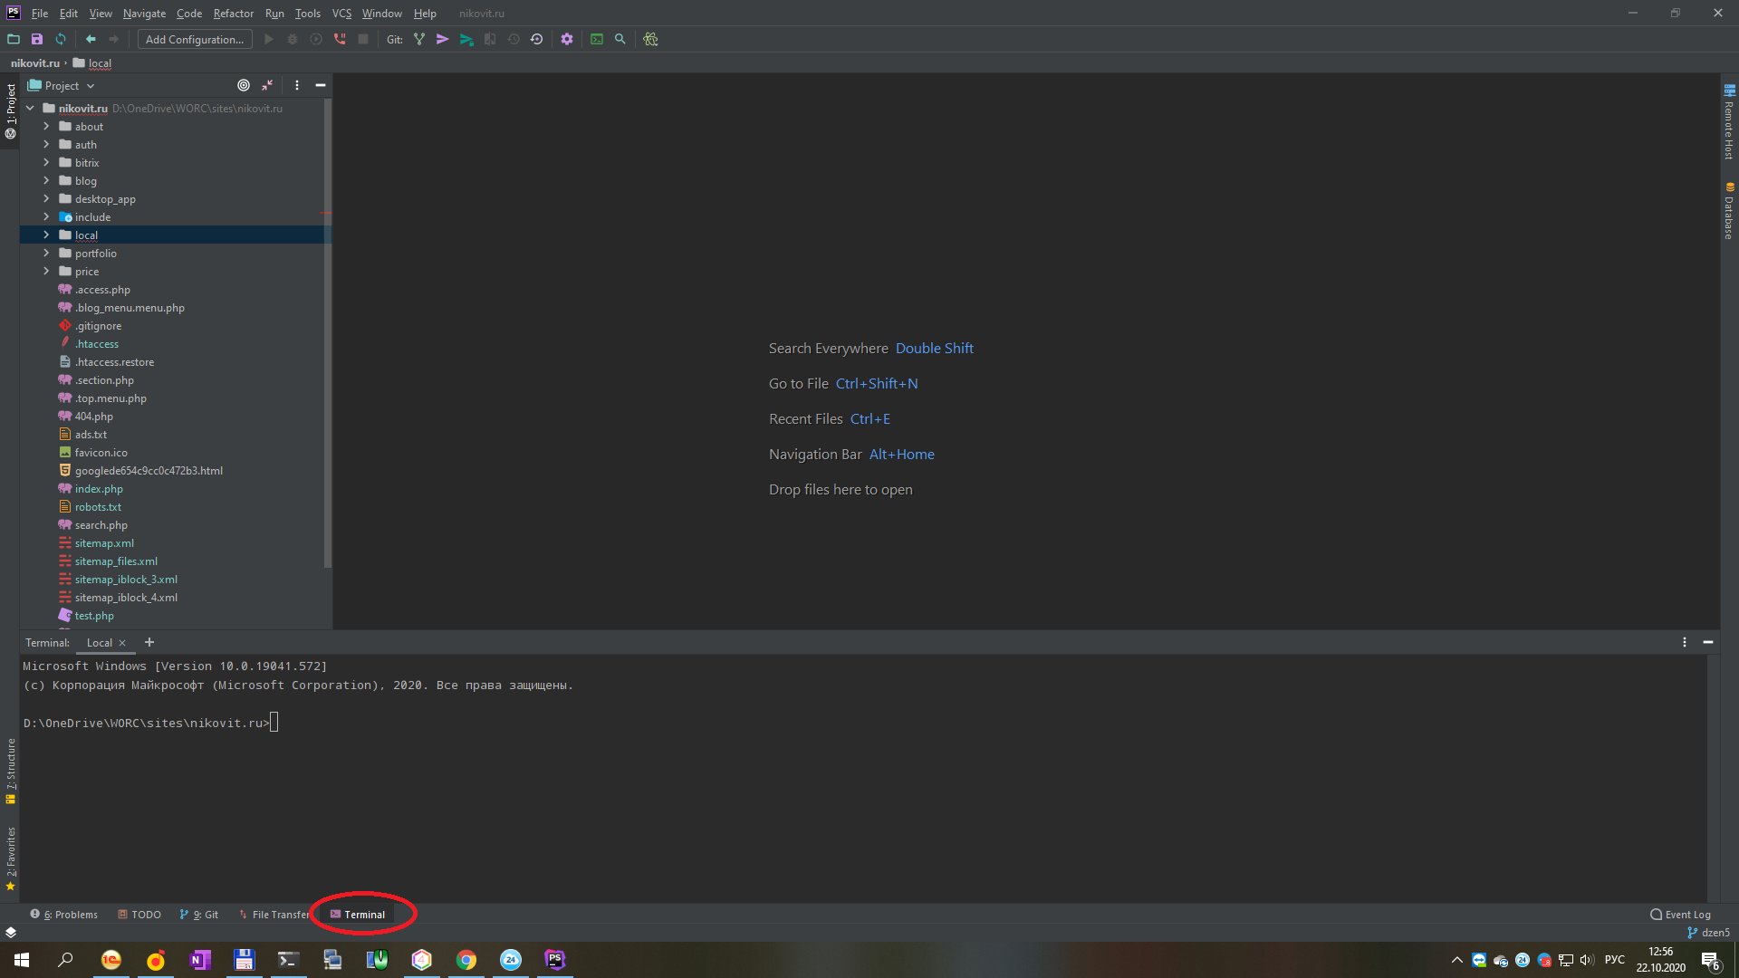Open the File menu
Image resolution: width=1739 pixels, height=978 pixels.
pos(40,14)
